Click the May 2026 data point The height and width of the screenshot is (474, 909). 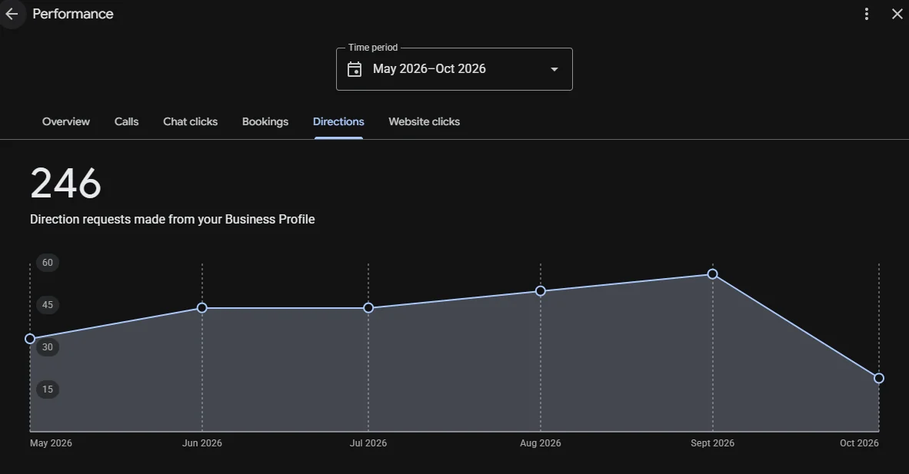(x=30, y=339)
